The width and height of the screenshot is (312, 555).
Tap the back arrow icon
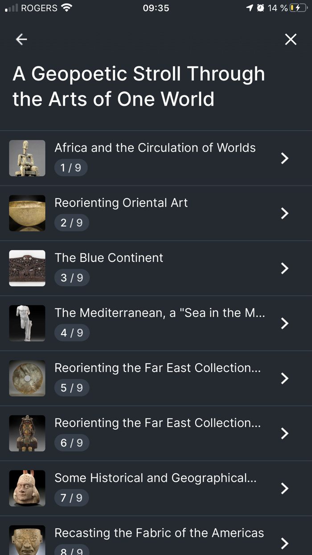tap(21, 39)
